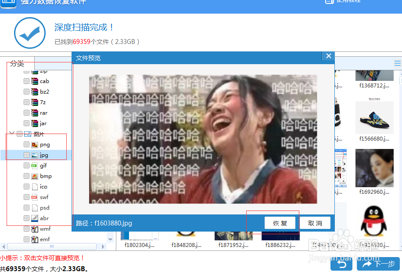The height and width of the screenshot is (272, 402).
Task: Click the horizontal scrollbar left arrow
Action: pyautogui.click(x=4, y=247)
